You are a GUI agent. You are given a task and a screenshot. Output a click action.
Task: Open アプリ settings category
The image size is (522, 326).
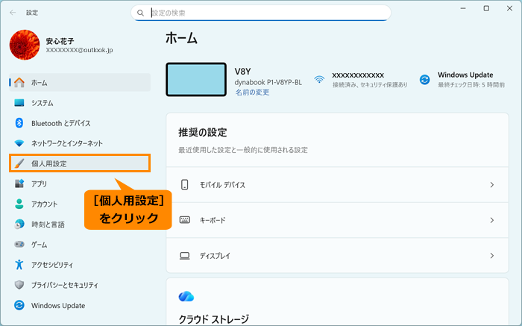pyautogui.click(x=80, y=184)
